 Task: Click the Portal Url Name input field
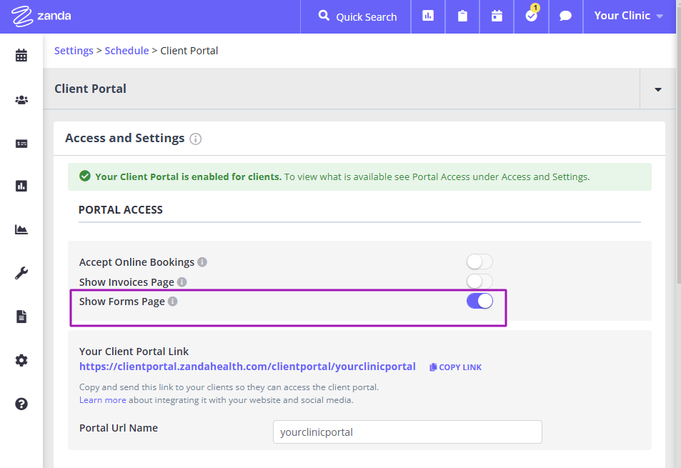(x=407, y=432)
